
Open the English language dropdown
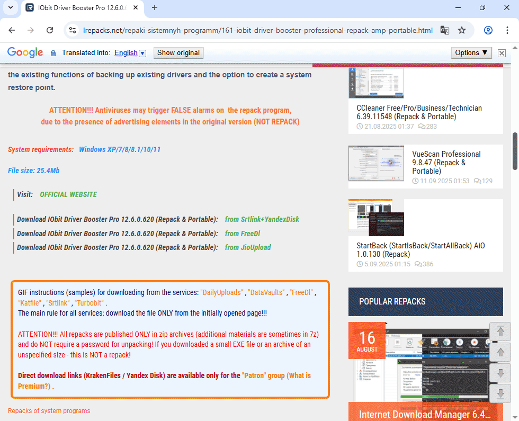[130, 53]
